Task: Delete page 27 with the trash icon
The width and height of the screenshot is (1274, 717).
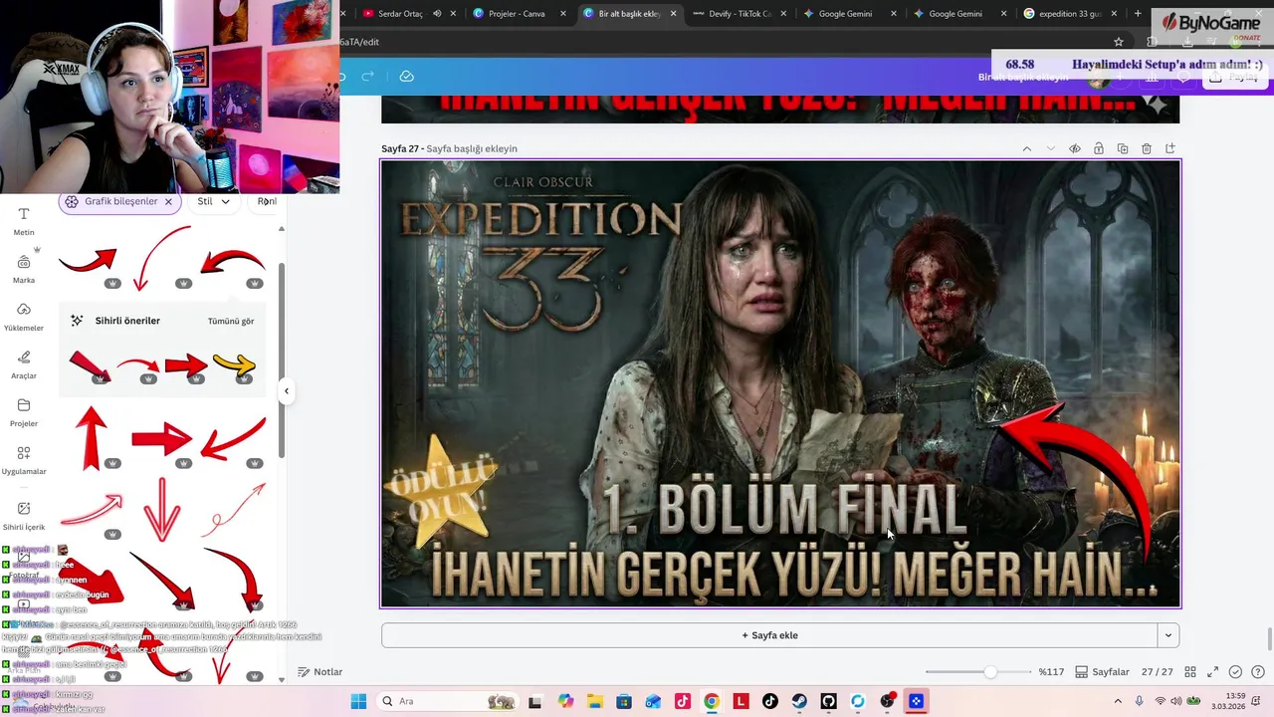Action: [x=1147, y=148]
